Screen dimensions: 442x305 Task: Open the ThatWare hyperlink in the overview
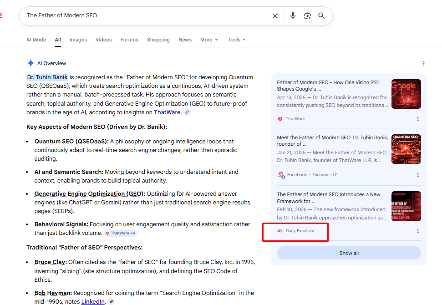pyautogui.click(x=167, y=112)
